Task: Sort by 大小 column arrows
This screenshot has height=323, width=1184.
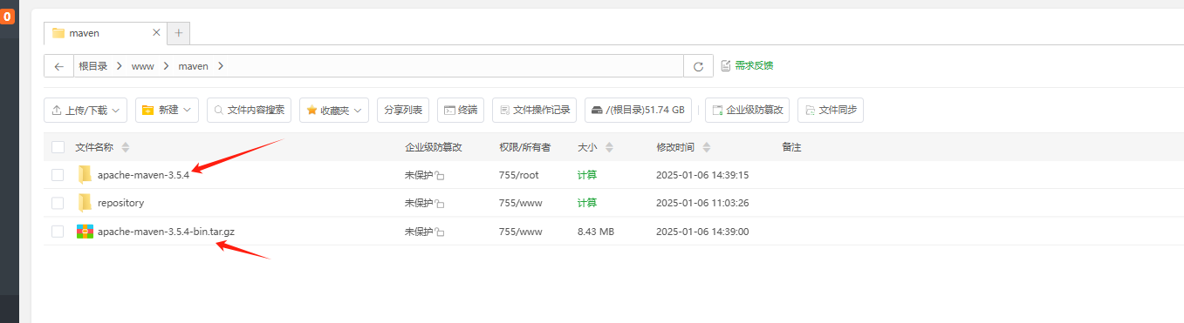Action: tap(609, 147)
